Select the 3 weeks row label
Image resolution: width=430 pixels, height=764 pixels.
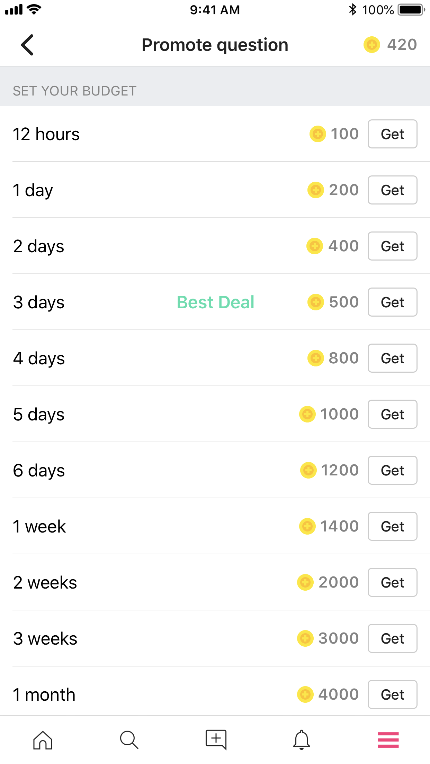[45, 638]
